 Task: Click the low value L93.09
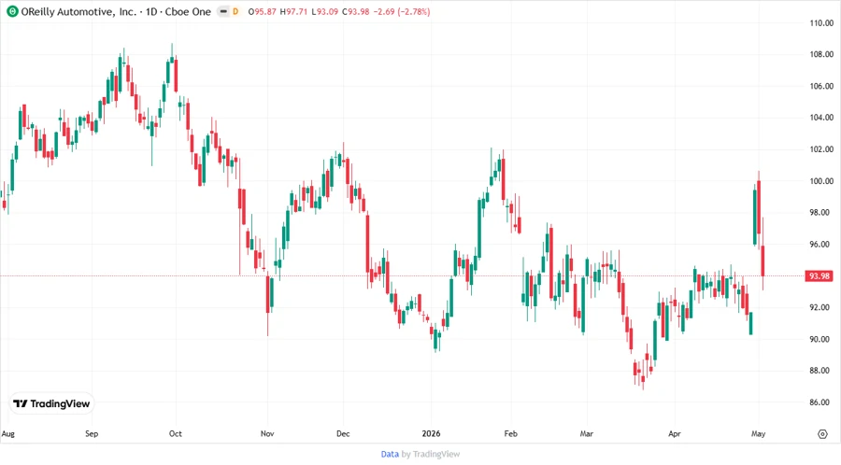(x=324, y=12)
